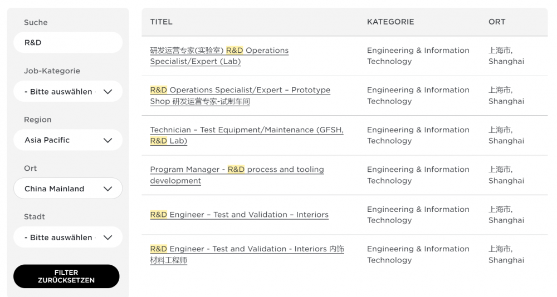Click the Job-Kategorie chevron arrow
The width and height of the screenshot is (557, 297).
pos(108,92)
